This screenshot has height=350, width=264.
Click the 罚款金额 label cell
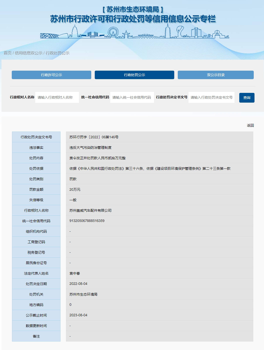pyautogui.click(x=36, y=189)
